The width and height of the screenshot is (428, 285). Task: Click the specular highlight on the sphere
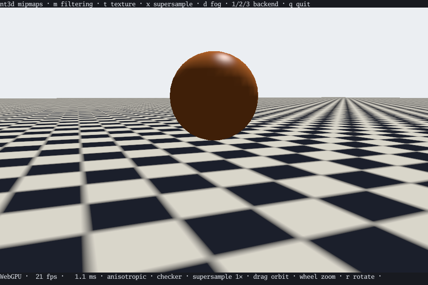[224, 58]
